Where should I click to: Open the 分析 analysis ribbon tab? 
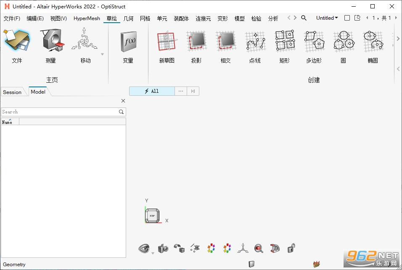coord(273,18)
